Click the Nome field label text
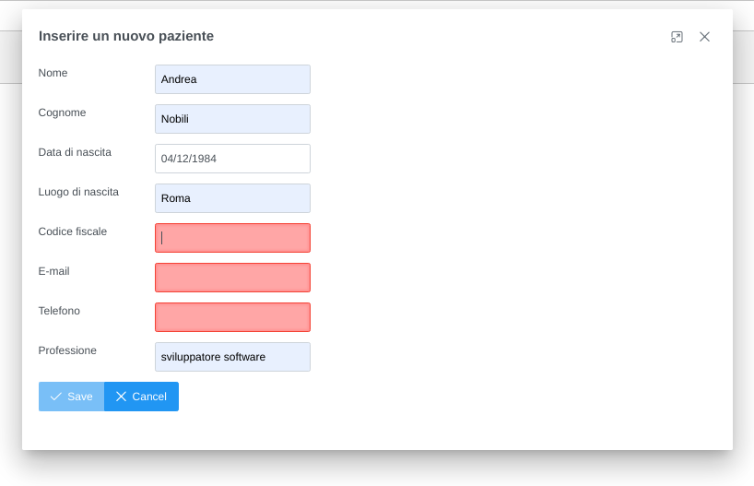754x486 pixels. [53, 73]
